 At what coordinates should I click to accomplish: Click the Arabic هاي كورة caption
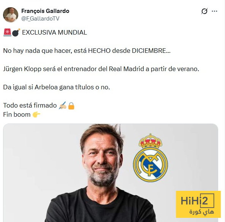click(201, 212)
